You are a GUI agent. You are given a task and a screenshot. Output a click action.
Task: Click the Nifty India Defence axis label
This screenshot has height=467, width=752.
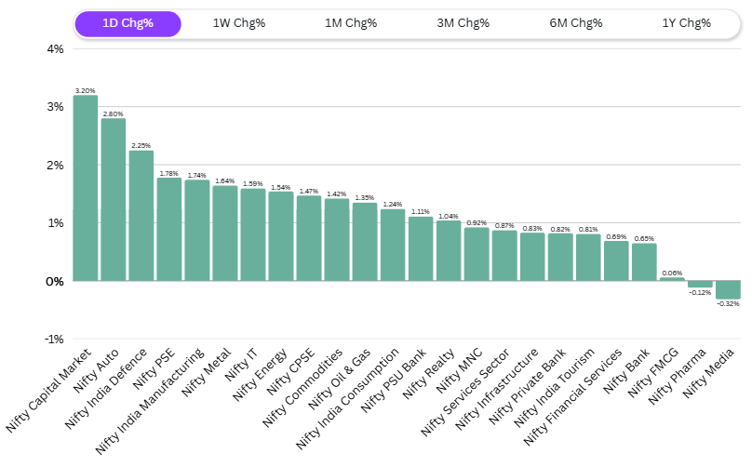pos(105,388)
